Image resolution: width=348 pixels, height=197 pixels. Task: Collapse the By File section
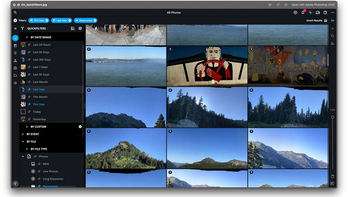[x=23, y=141]
